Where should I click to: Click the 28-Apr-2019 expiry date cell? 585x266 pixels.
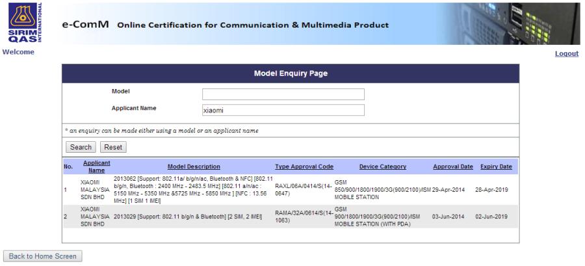point(496,189)
